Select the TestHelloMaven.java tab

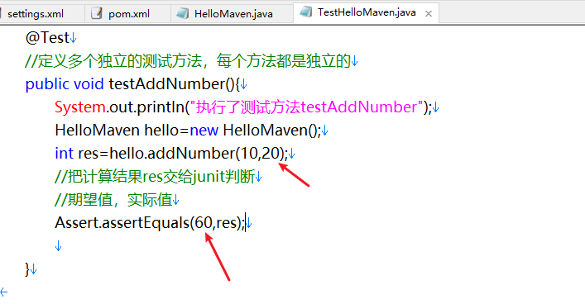click(x=367, y=12)
